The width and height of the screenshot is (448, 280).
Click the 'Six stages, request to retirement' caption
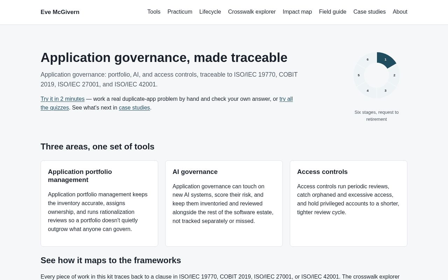click(377, 116)
